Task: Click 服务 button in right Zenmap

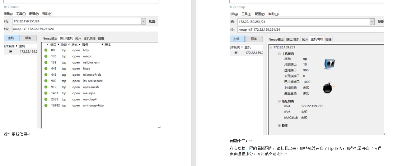Action: [x=254, y=39]
